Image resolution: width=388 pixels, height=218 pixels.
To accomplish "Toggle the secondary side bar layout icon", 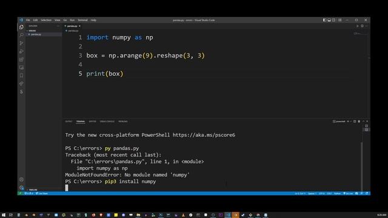I will click(x=334, y=20).
